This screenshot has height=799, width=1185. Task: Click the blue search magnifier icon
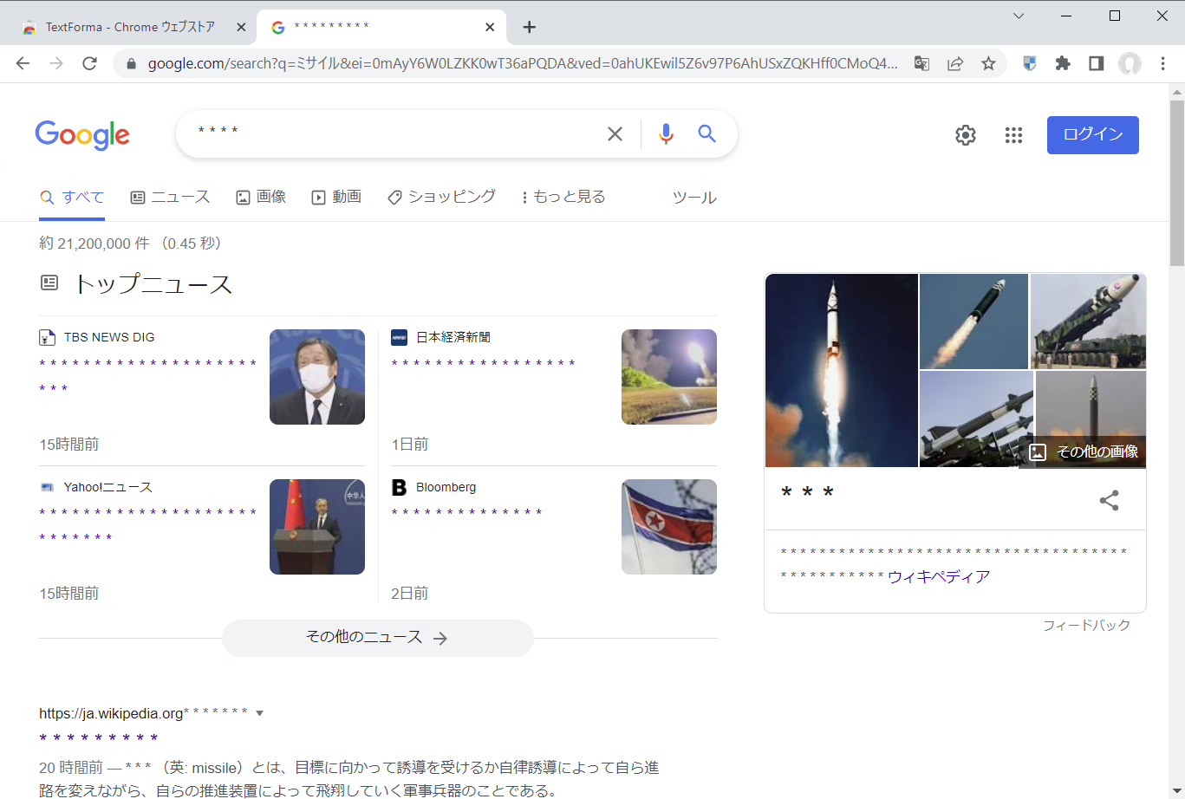tap(707, 134)
